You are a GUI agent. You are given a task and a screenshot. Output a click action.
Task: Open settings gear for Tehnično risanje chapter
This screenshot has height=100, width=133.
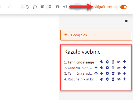[x=107, y=62]
